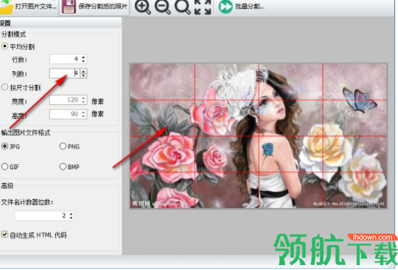Click the 打开图片文件... button label
This screenshot has width=398, height=270.
pyautogui.click(x=36, y=6)
